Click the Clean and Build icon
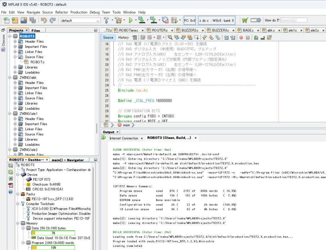Viewport: 326px width, 250px height. tap(118, 20)
